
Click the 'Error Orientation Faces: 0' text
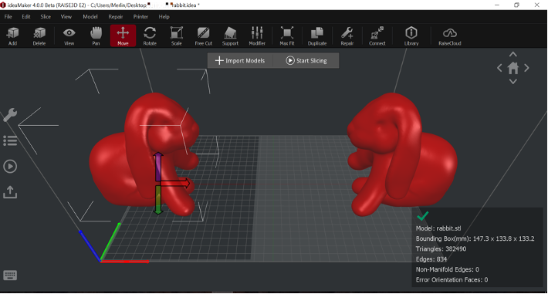(x=452, y=279)
